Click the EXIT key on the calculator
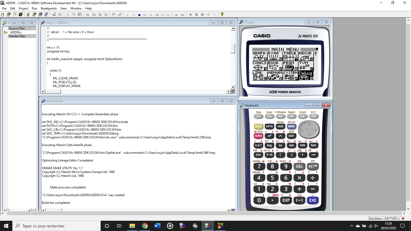Viewport: 411px width, 231px height. (291, 136)
